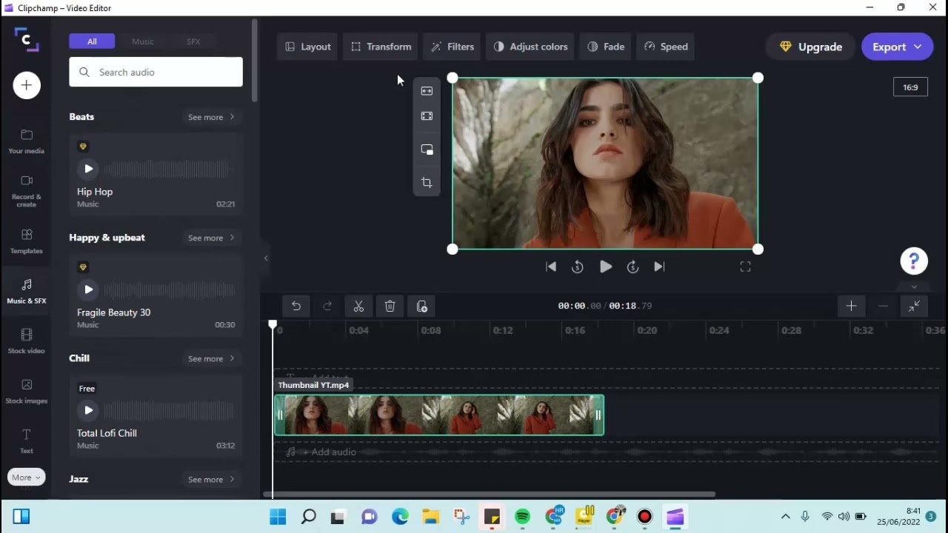Click the round plus add media button
Screen dimensions: 948x533
[26, 85]
